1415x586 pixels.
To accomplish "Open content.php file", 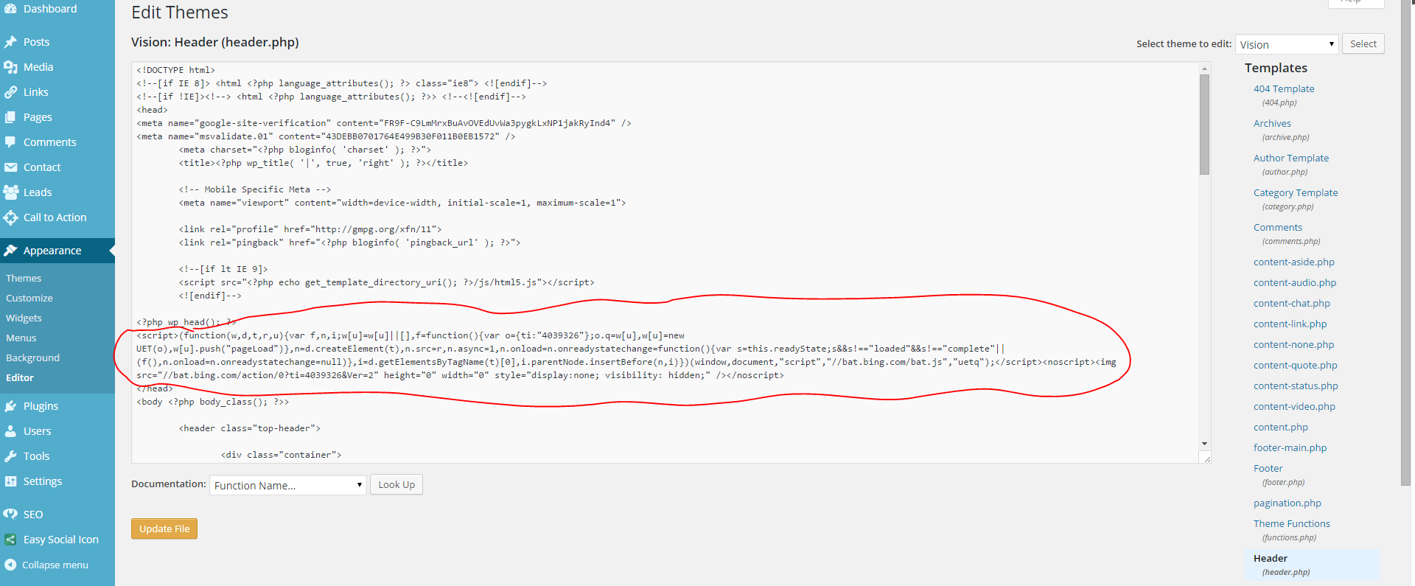I will [x=1281, y=427].
